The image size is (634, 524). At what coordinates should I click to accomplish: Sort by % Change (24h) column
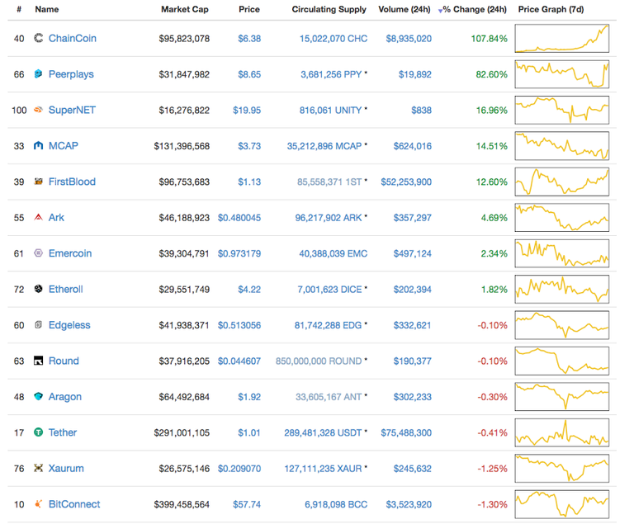475,9
